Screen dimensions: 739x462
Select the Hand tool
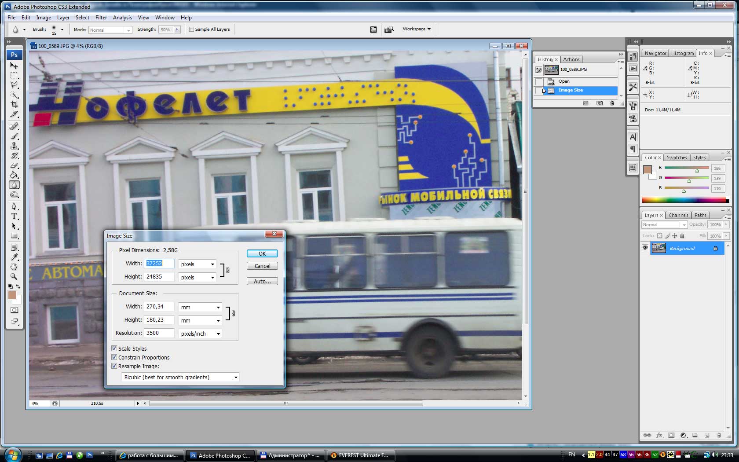pyautogui.click(x=14, y=267)
